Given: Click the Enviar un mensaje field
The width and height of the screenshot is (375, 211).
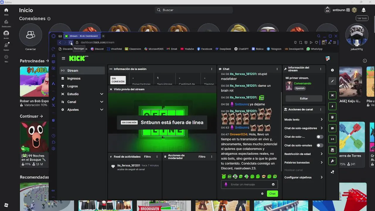Looking at the screenshot, I should click(249, 185).
